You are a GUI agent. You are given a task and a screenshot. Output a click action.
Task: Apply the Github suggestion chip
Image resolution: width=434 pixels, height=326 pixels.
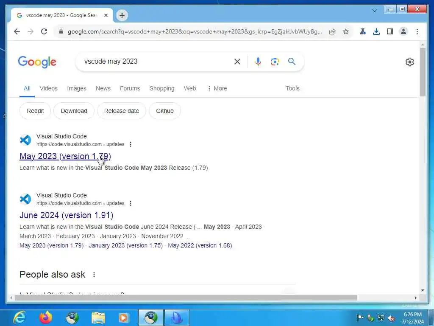(x=165, y=111)
